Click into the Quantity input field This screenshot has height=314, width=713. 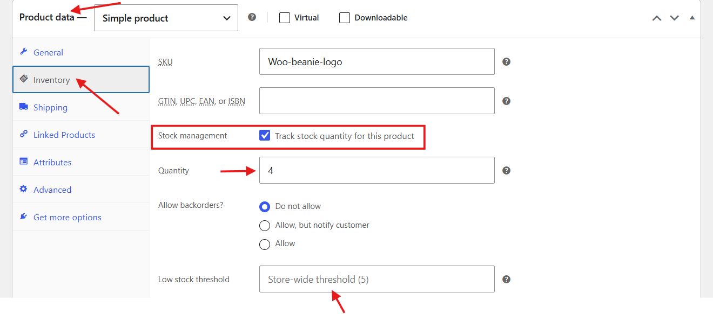pos(377,170)
